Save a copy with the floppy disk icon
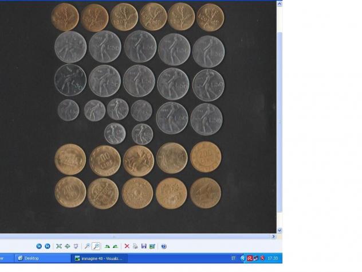 (144, 246)
